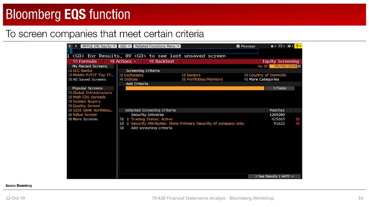The image size is (369, 207).
Task: Click the Popular Screens header
Action: 87,88
